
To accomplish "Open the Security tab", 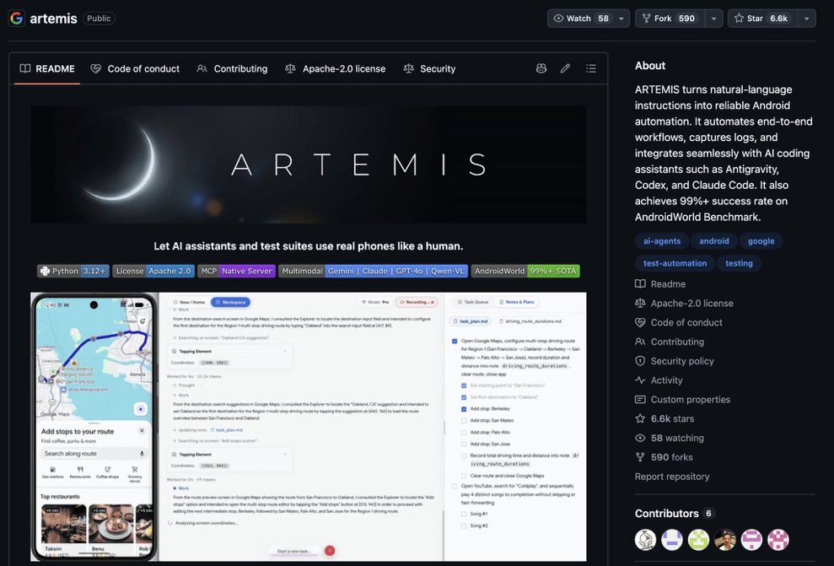I will (430, 68).
